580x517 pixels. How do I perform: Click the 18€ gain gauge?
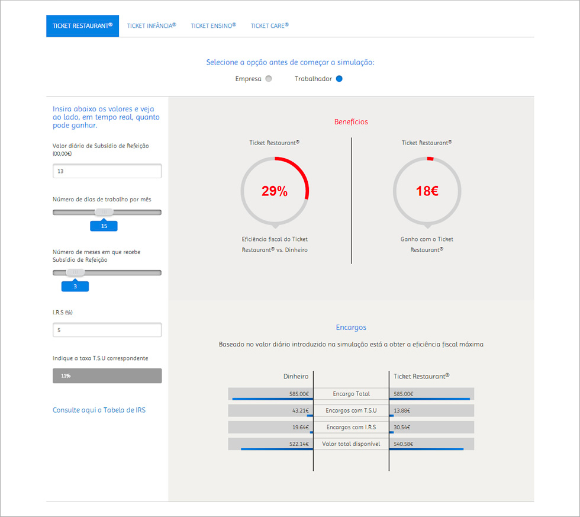click(x=427, y=191)
